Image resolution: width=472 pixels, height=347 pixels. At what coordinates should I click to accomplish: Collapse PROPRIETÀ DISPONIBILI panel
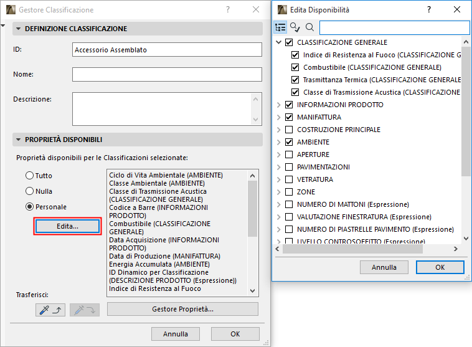click(x=18, y=140)
